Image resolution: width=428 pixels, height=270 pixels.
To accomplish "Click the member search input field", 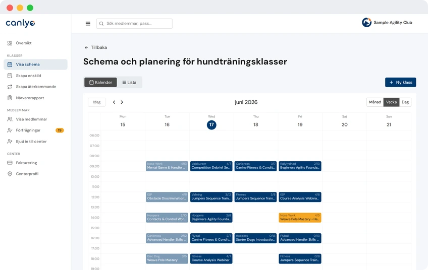I will tap(134, 24).
